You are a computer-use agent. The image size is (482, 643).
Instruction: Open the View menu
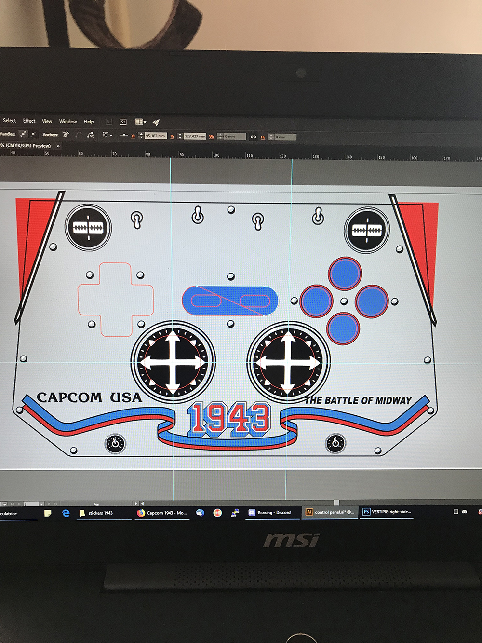tap(47, 121)
